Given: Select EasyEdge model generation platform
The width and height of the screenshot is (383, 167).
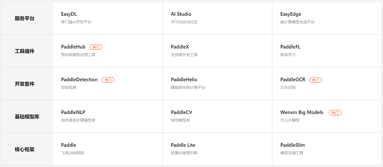Looking at the screenshot, I should [x=291, y=14].
